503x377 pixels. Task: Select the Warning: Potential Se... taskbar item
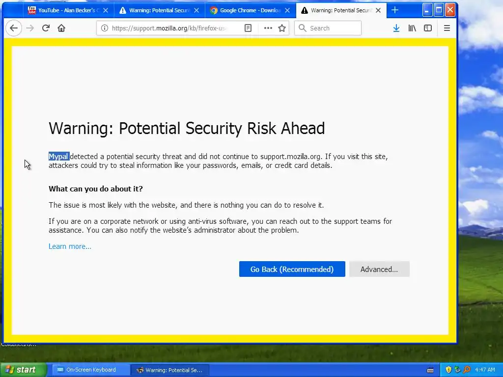click(170, 370)
